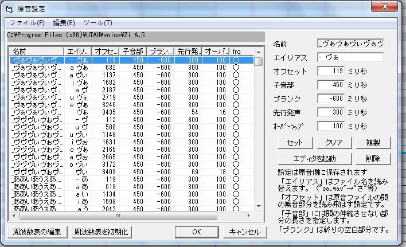Click the クリア button
Screen dimensions: 406x247
(334, 143)
